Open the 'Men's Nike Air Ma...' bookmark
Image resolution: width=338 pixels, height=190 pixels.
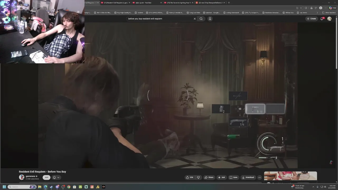click(x=102, y=13)
